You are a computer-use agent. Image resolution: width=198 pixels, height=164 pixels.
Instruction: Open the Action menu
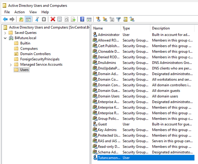click(x=20, y=12)
